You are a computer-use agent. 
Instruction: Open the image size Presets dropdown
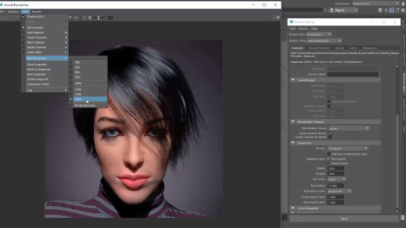[348, 149]
